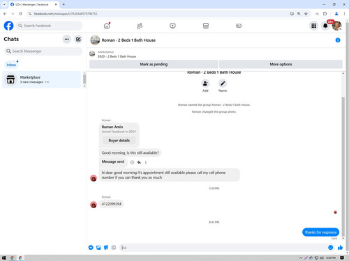349x261 pixels.
Task: Open the emoji picker in composer
Action: click(331, 248)
